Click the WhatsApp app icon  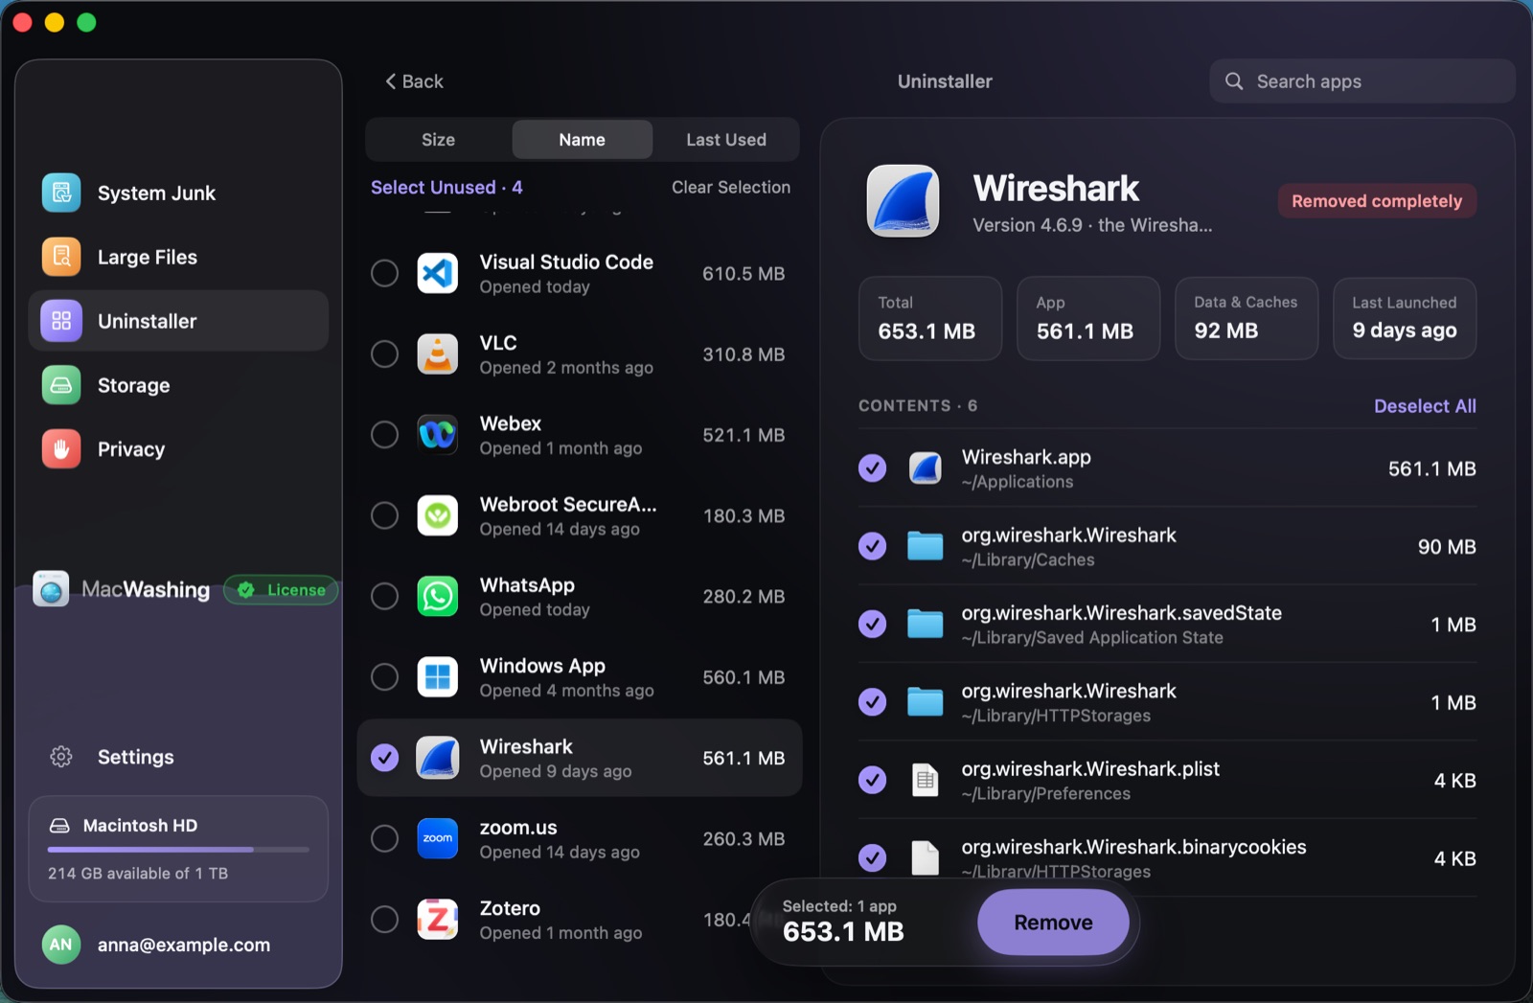pos(438,596)
